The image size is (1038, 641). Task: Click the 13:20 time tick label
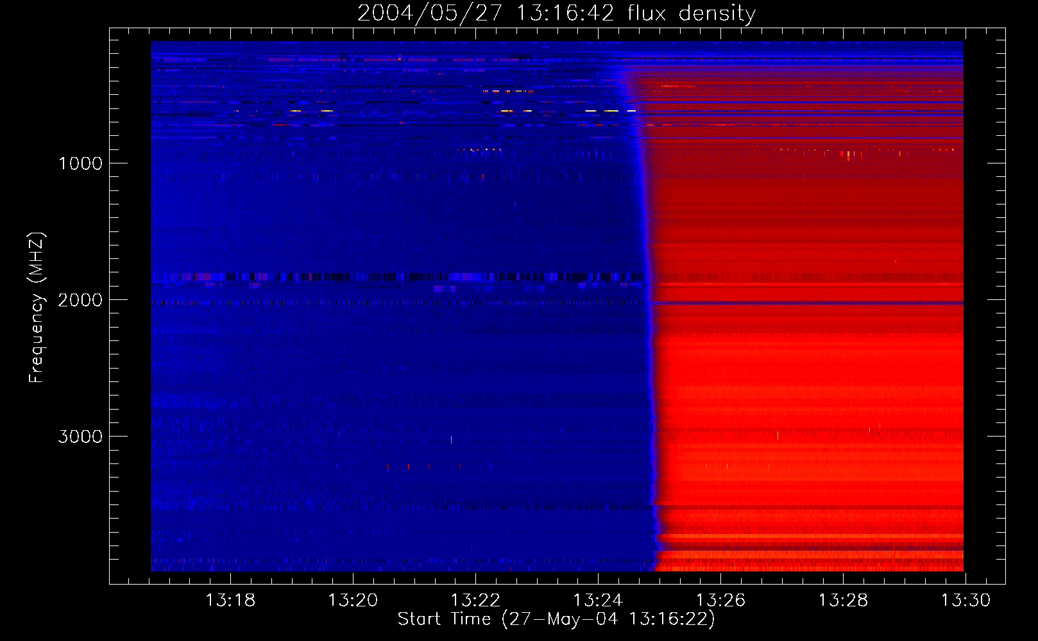(353, 601)
